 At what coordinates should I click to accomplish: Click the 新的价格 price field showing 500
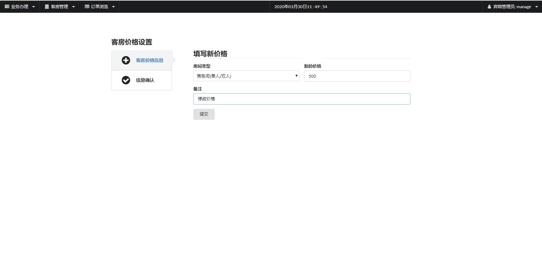coord(356,76)
